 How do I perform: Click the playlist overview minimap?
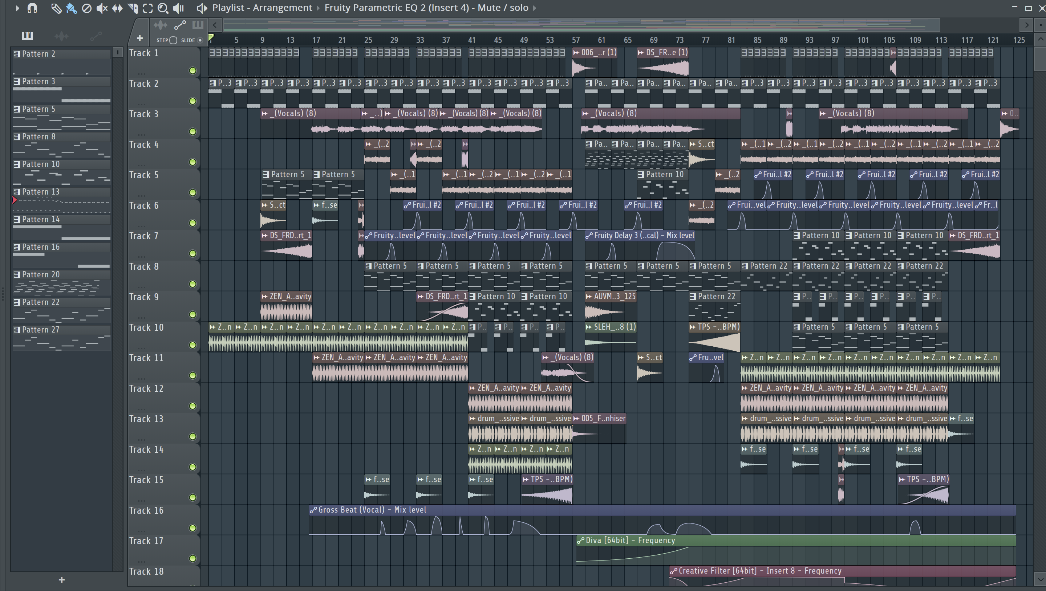(581, 25)
